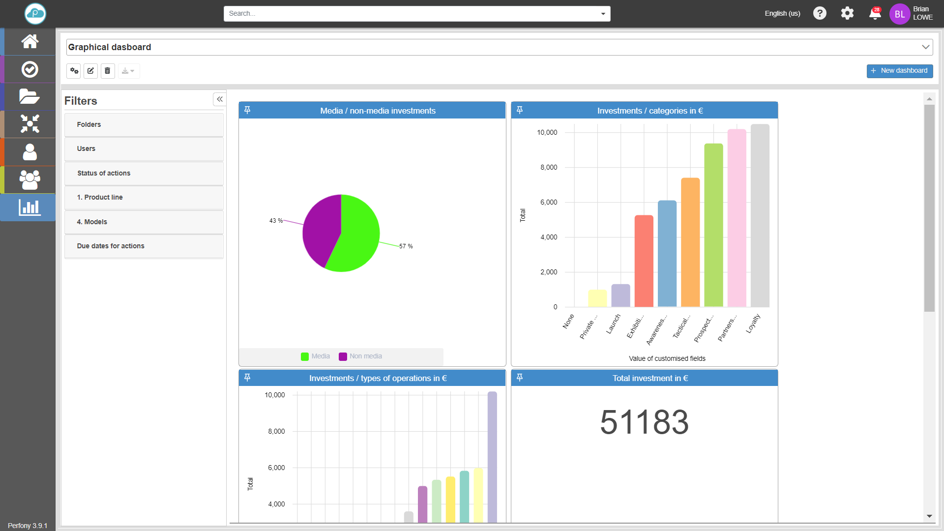Open the download export dropdown arrow
944x531 pixels.
coord(132,71)
